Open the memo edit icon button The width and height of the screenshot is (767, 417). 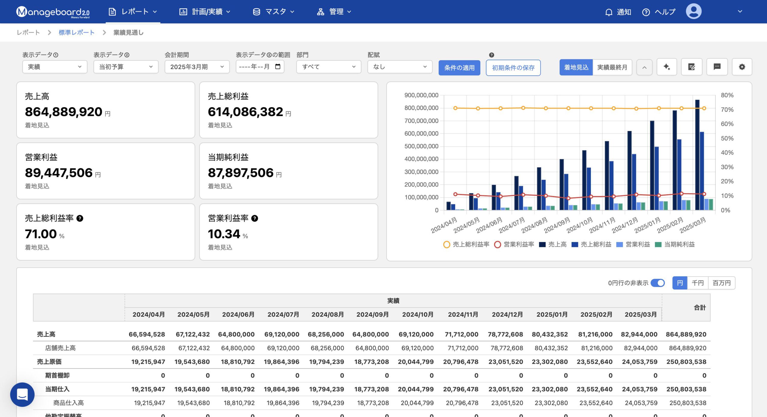pos(691,67)
